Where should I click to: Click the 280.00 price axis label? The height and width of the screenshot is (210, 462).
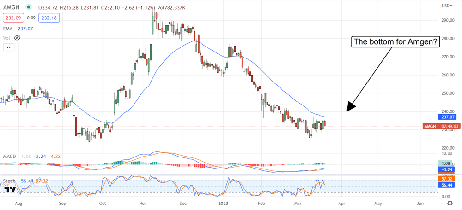pos(448,39)
